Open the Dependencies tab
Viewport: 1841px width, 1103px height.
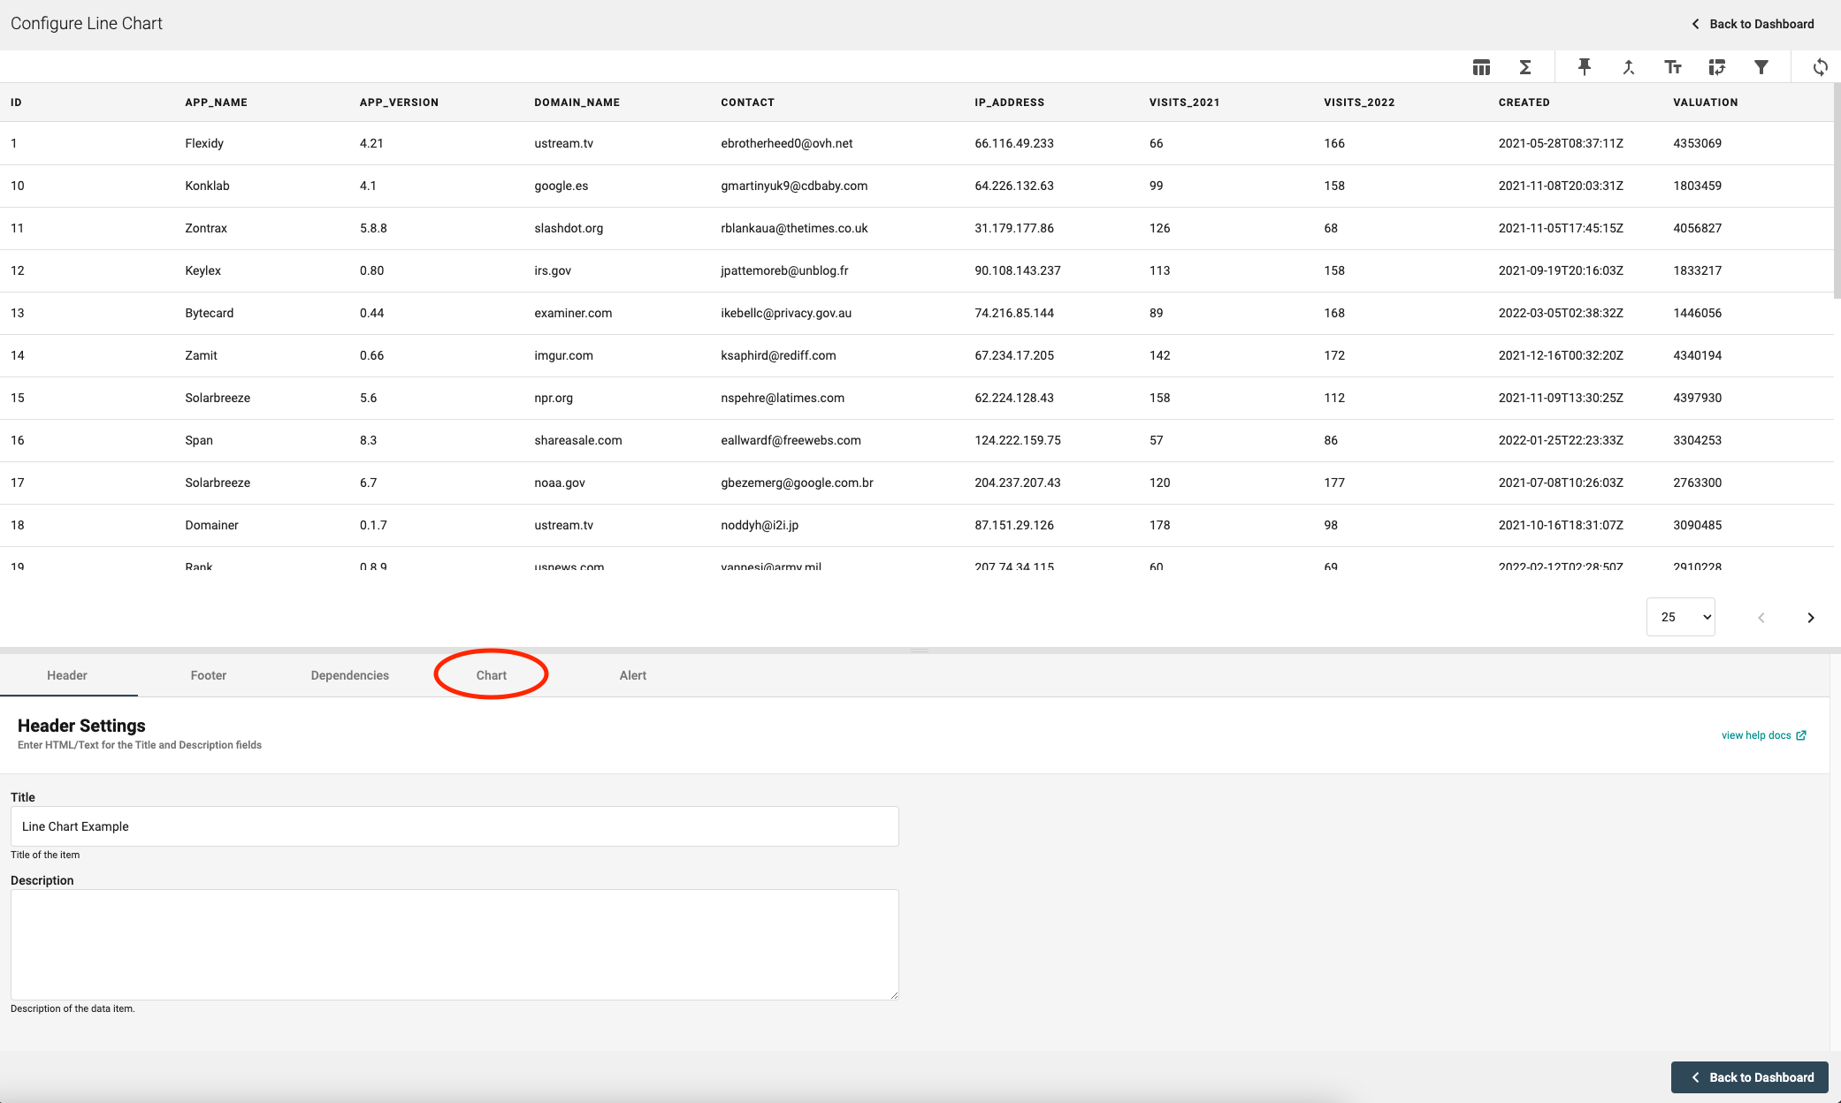pyautogui.click(x=349, y=675)
